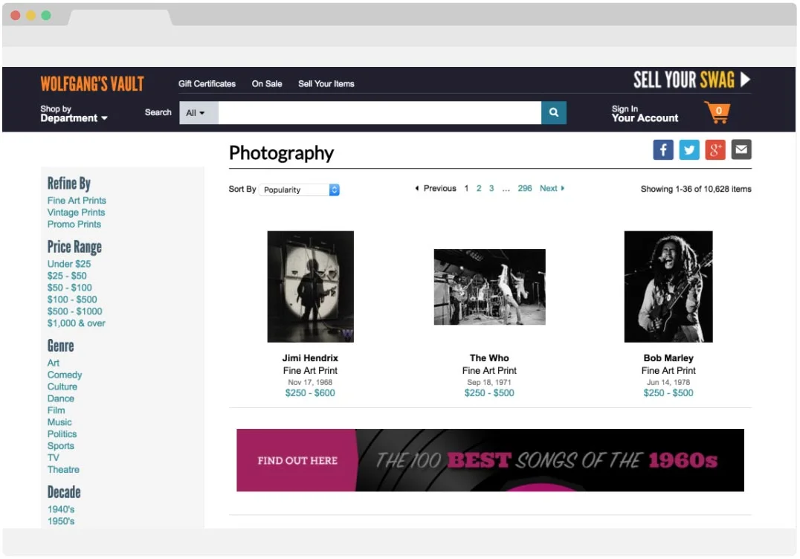This screenshot has width=800, height=559.
Task: Jump to last page 296
Action: (524, 188)
